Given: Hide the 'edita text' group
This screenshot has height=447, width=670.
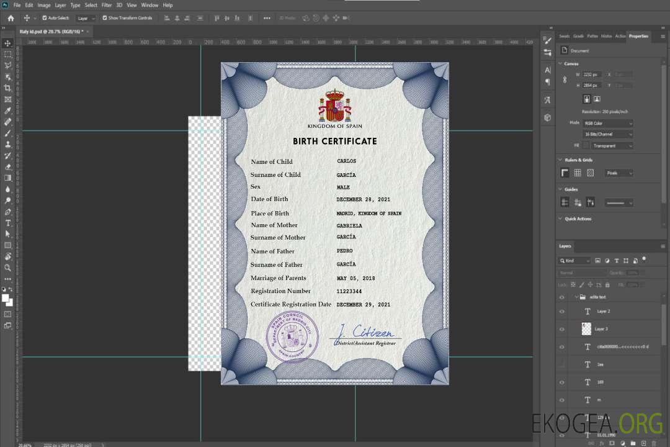Looking at the screenshot, I should tap(562, 297).
